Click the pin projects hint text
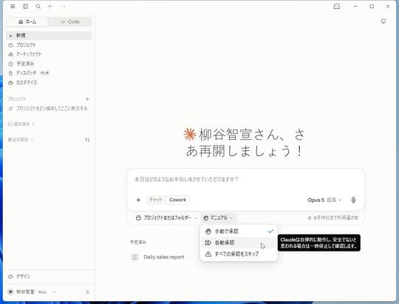The height and width of the screenshot is (304, 399). pos(52,108)
